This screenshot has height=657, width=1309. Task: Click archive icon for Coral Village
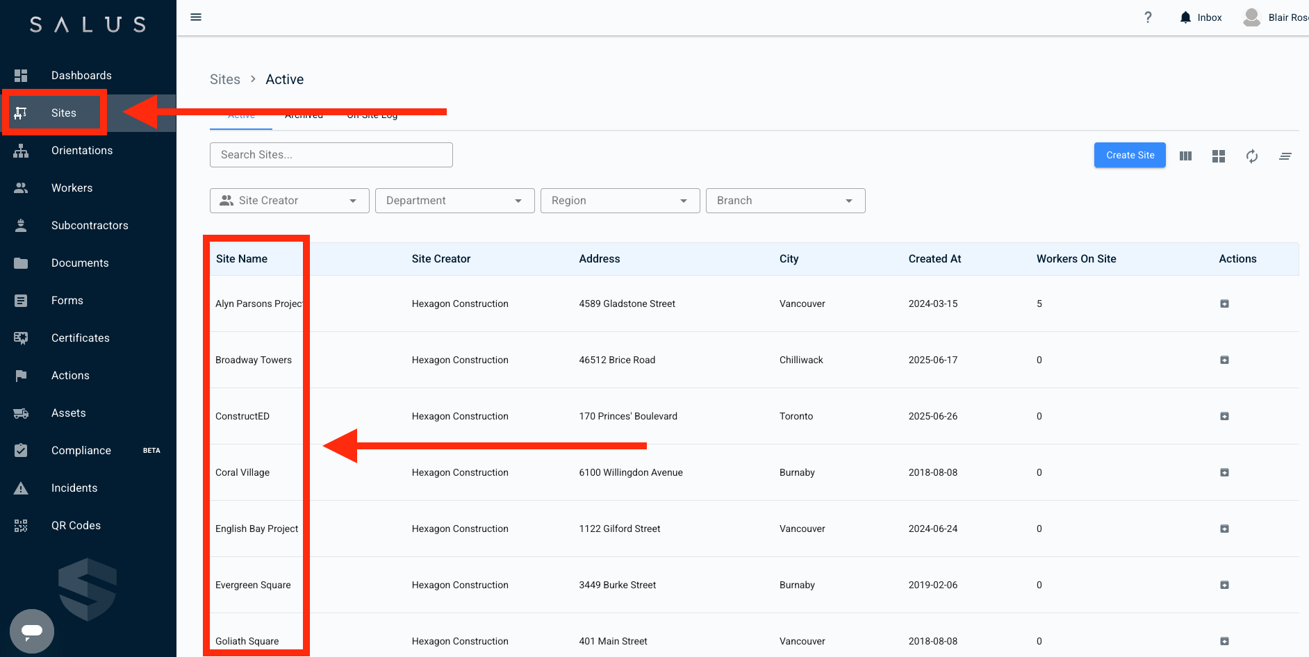[1224, 472]
